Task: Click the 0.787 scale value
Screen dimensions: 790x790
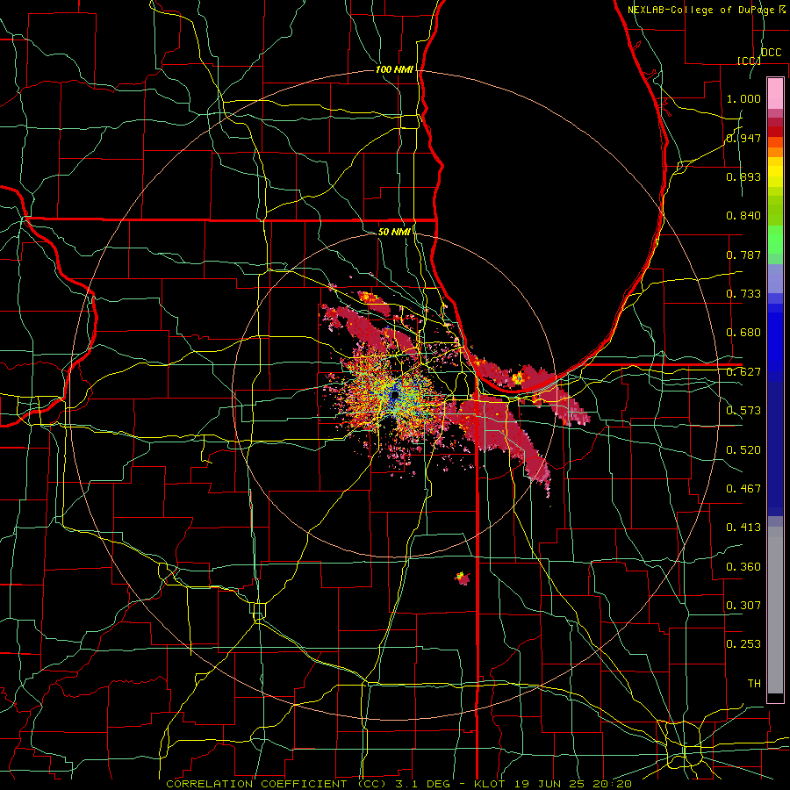Action: tap(743, 255)
